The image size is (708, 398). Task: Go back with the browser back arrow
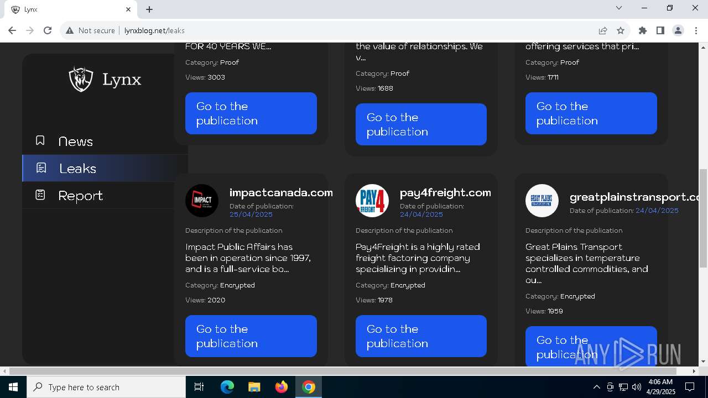12,30
